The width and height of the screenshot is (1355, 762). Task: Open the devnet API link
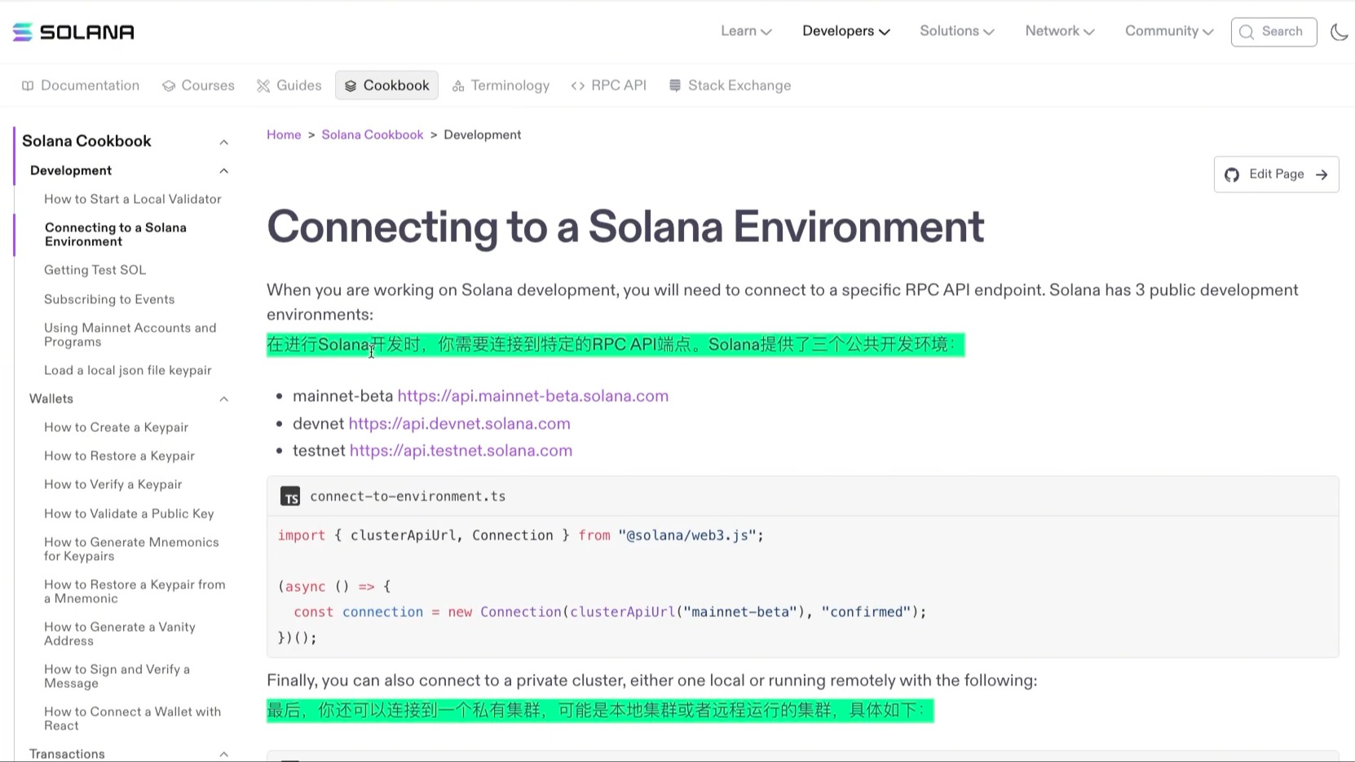click(460, 424)
